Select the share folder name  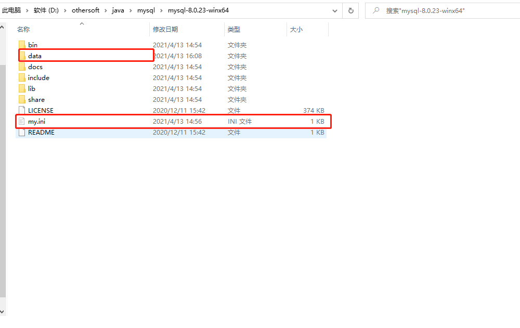click(x=36, y=99)
